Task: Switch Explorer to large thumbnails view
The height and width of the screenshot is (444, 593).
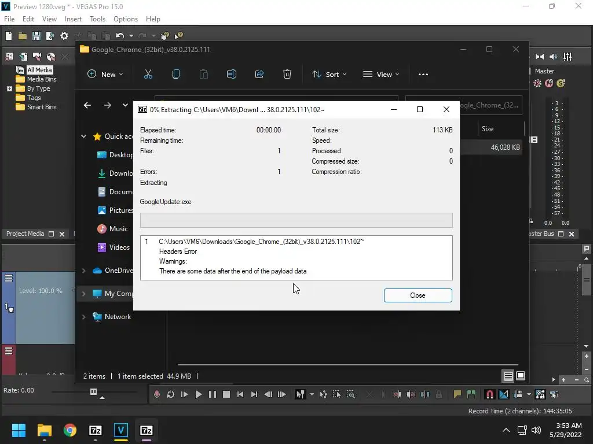Action: click(521, 376)
